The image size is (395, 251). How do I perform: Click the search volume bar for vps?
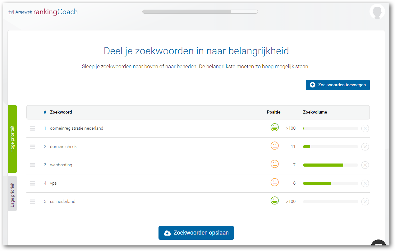[331, 183]
